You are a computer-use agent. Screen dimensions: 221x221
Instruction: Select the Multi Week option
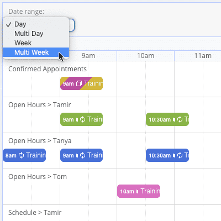pyautogui.click(x=36, y=52)
